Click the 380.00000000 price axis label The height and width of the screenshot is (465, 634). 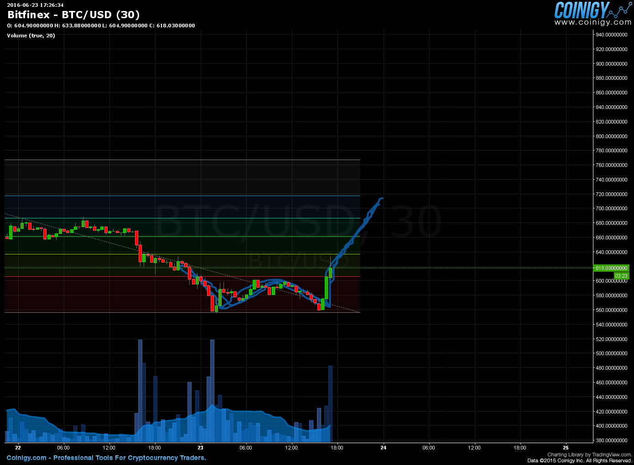click(611, 440)
